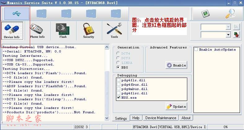Minimize the Nemesis Service Suite window
The width and height of the screenshot is (244, 130).
pyautogui.click(x=228, y=3)
